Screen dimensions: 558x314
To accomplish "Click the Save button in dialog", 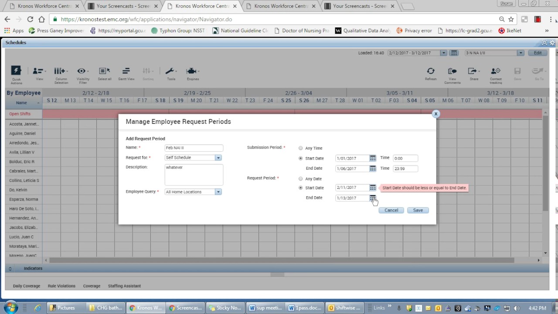I will [x=418, y=210].
